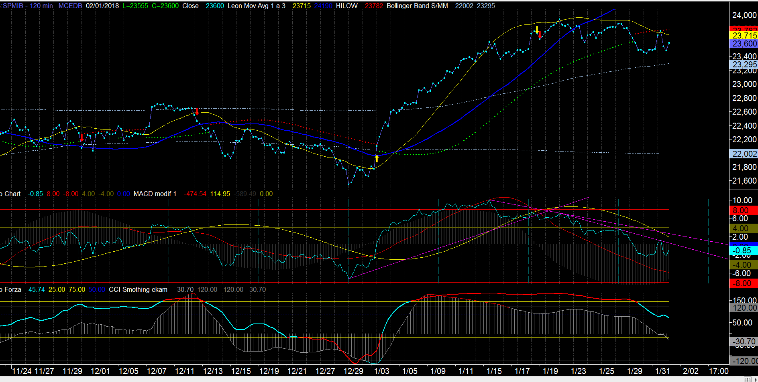The width and height of the screenshot is (758, 382).
Task: Click the red down-arrow signal near 12/11
Action: coord(197,111)
